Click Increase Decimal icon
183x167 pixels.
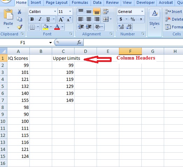[121, 27]
